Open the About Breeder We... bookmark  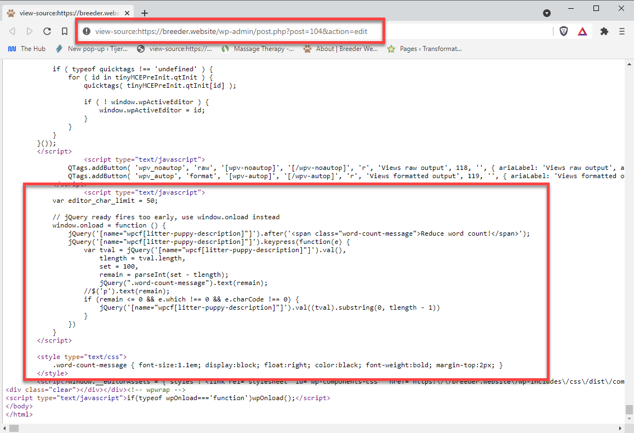coord(340,49)
